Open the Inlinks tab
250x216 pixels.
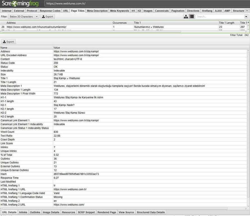[23, 212]
